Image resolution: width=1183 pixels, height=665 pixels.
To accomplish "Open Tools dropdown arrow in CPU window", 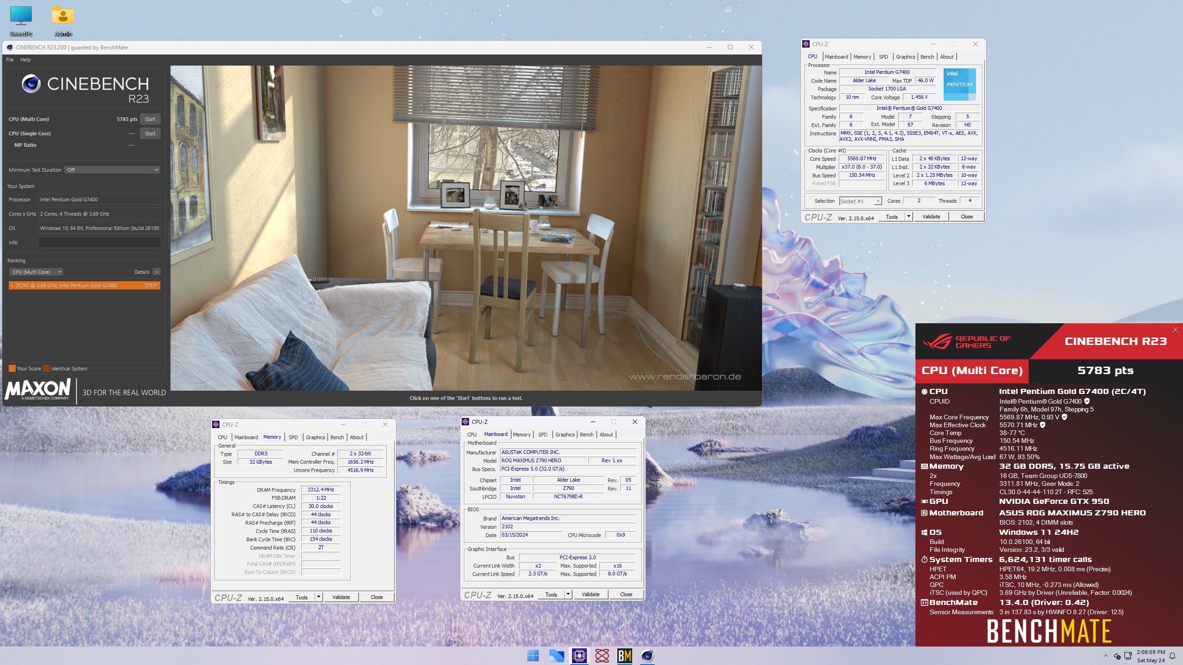I will pos(908,216).
